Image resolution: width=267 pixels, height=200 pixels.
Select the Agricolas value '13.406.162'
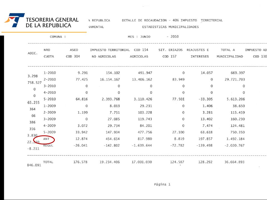(x=142, y=79)
